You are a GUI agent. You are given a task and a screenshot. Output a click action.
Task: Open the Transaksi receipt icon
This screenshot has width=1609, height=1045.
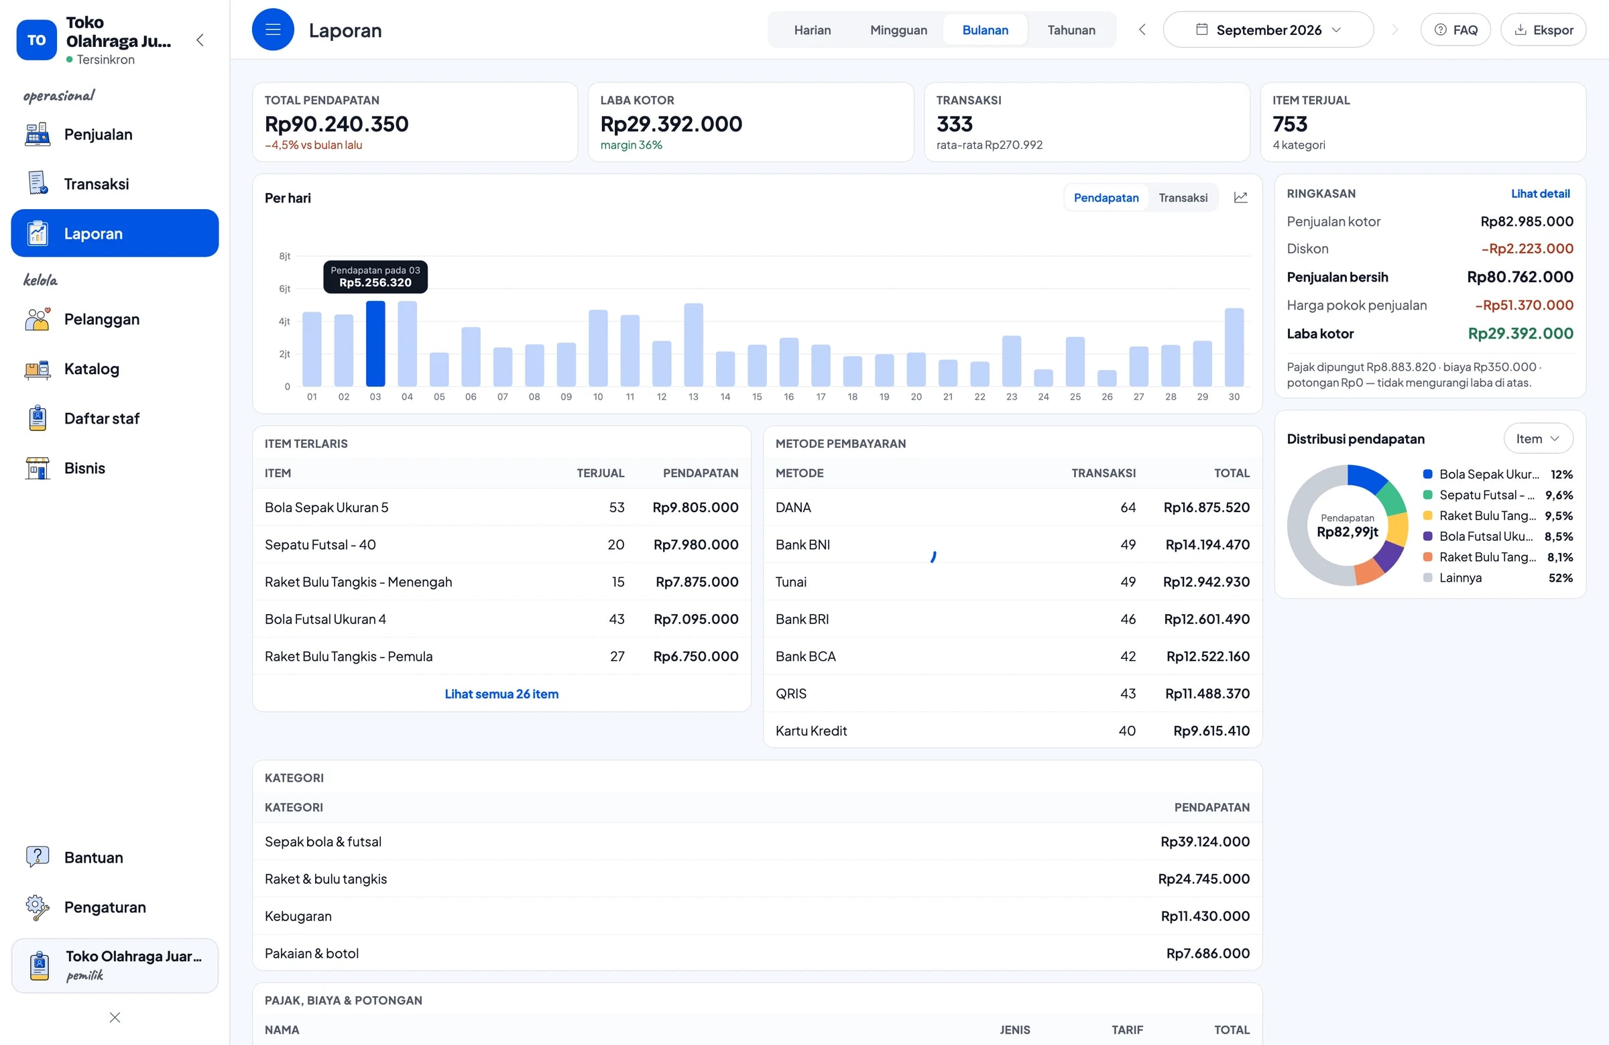pos(37,183)
